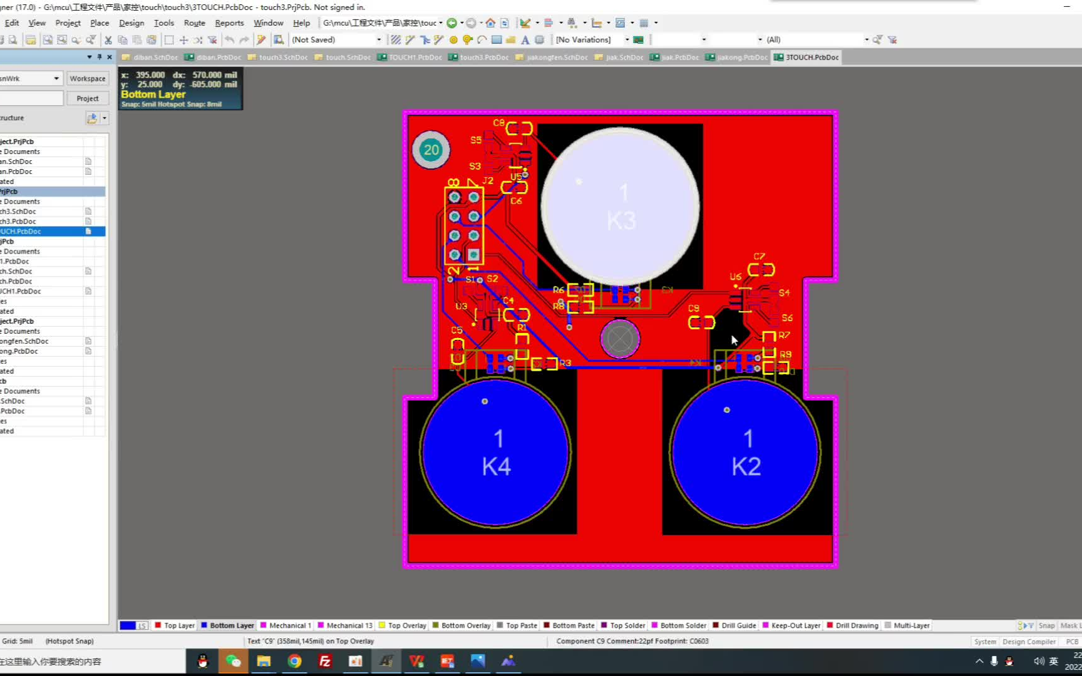Switch to the jiakongfen.SchDoc document tab

pos(552,57)
